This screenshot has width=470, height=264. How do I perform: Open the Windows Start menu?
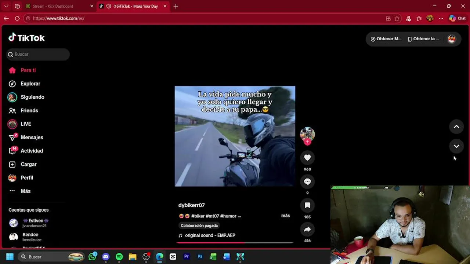(x=10, y=257)
